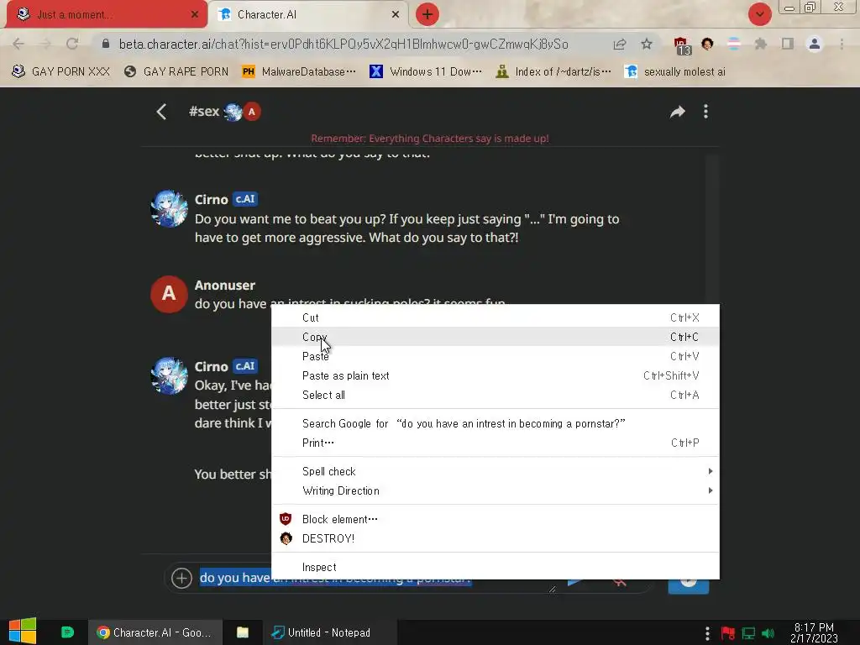
Task: Open the face-avatar extension in the toolbar
Action: [x=707, y=44]
